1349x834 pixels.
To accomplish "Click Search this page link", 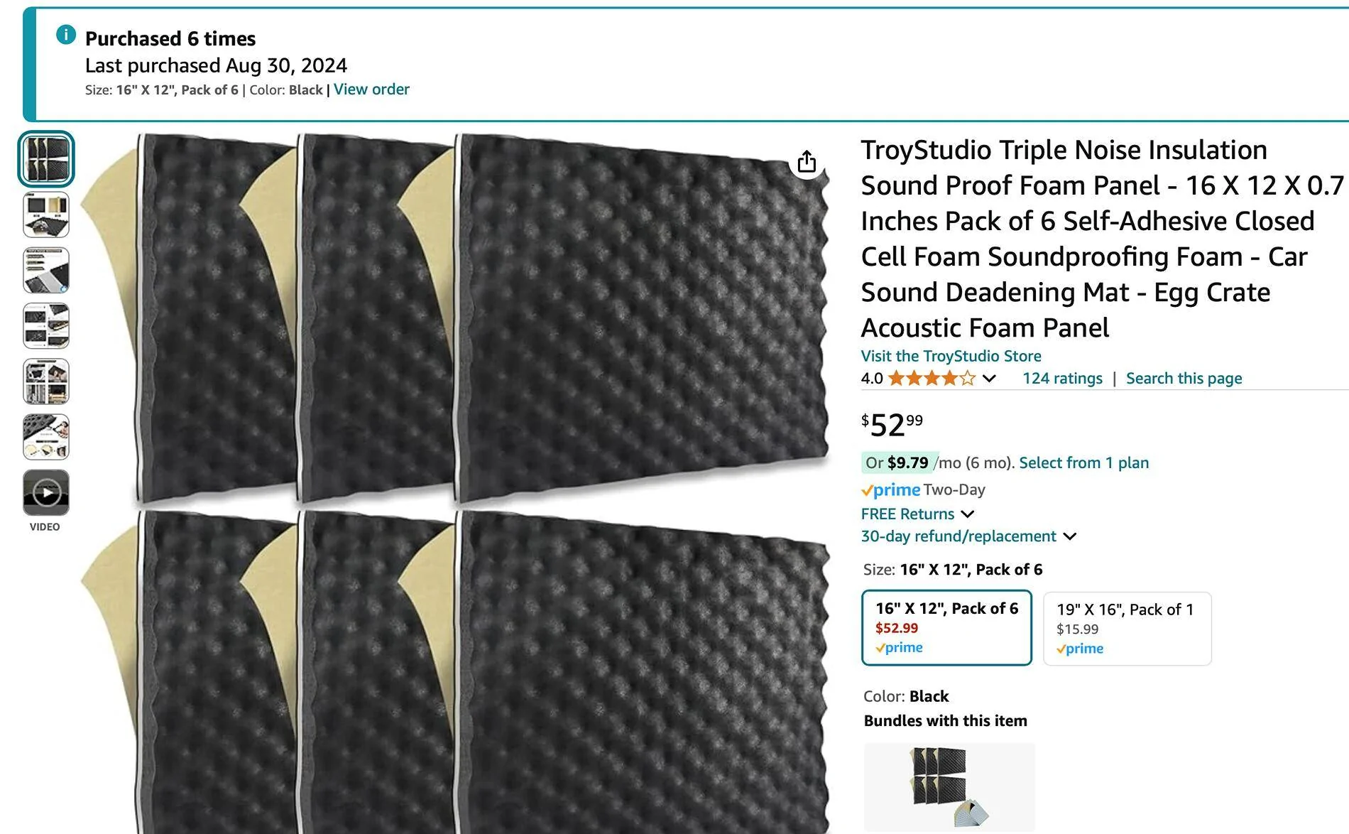I will [1184, 379].
